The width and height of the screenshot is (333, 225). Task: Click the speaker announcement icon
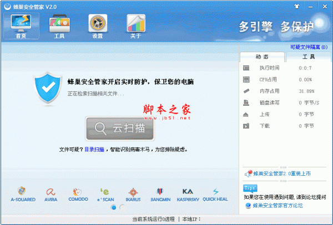click(248, 173)
